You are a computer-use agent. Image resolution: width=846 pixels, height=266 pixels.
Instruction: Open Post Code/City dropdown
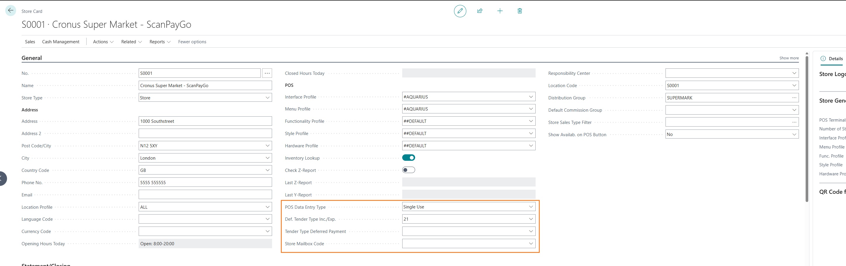[x=267, y=146]
